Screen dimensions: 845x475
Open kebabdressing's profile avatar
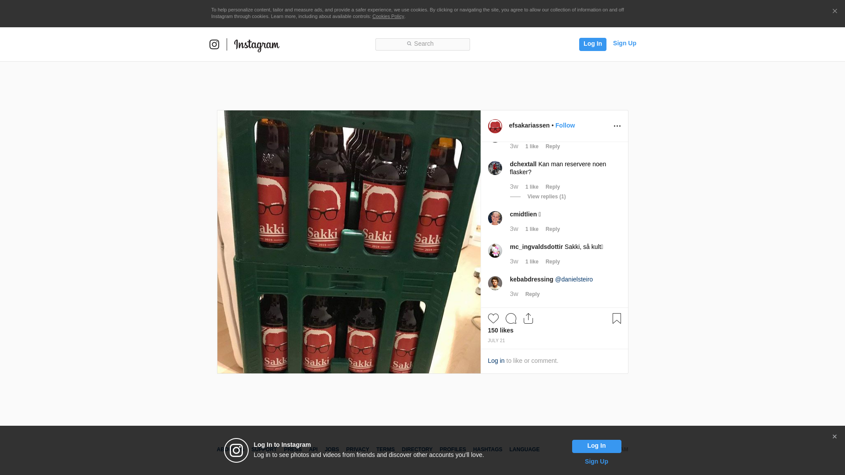[x=495, y=283]
